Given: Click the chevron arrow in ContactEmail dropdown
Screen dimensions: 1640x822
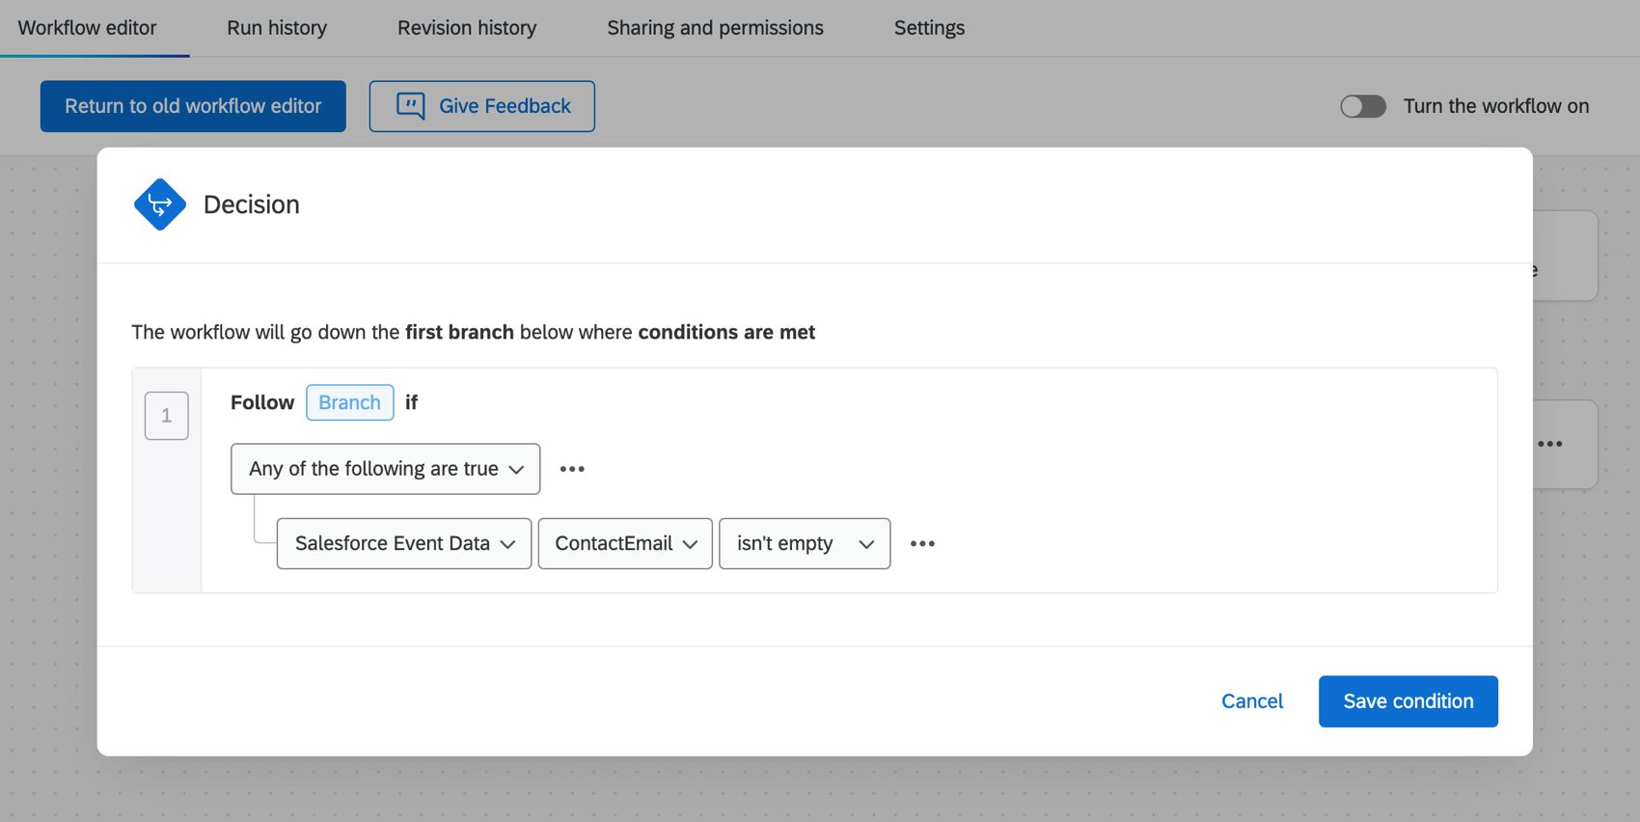Looking at the screenshot, I should click(690, 544).
